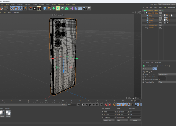Open the Type dropdown in Object Properties
Image resolution: width=176 pixels, height=132 pixels.
click(x=167, y=74)
